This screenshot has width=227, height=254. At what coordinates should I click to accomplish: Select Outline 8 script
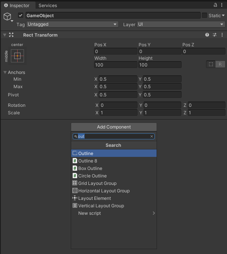114,161
